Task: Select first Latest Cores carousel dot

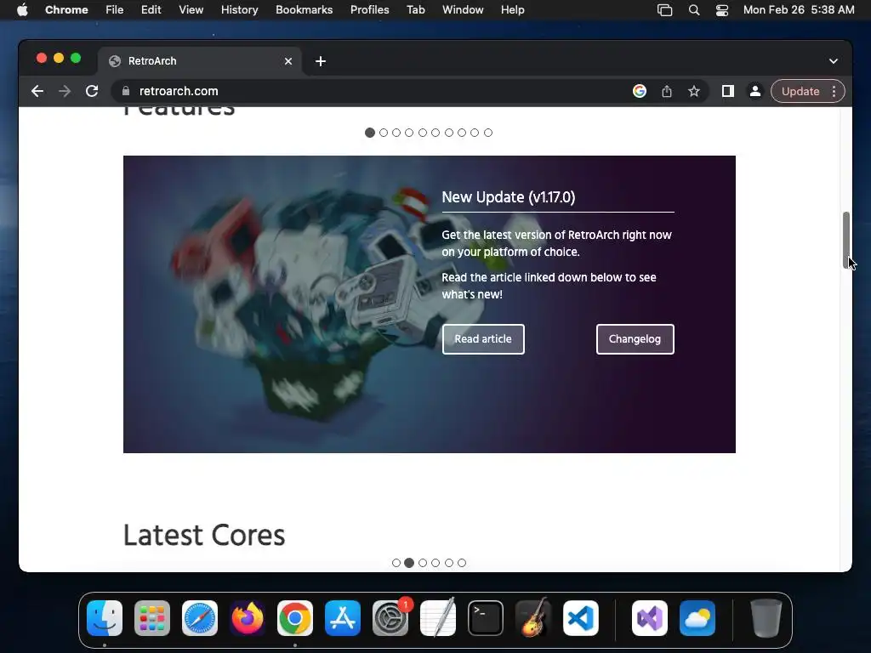Action: coord(396,563)
